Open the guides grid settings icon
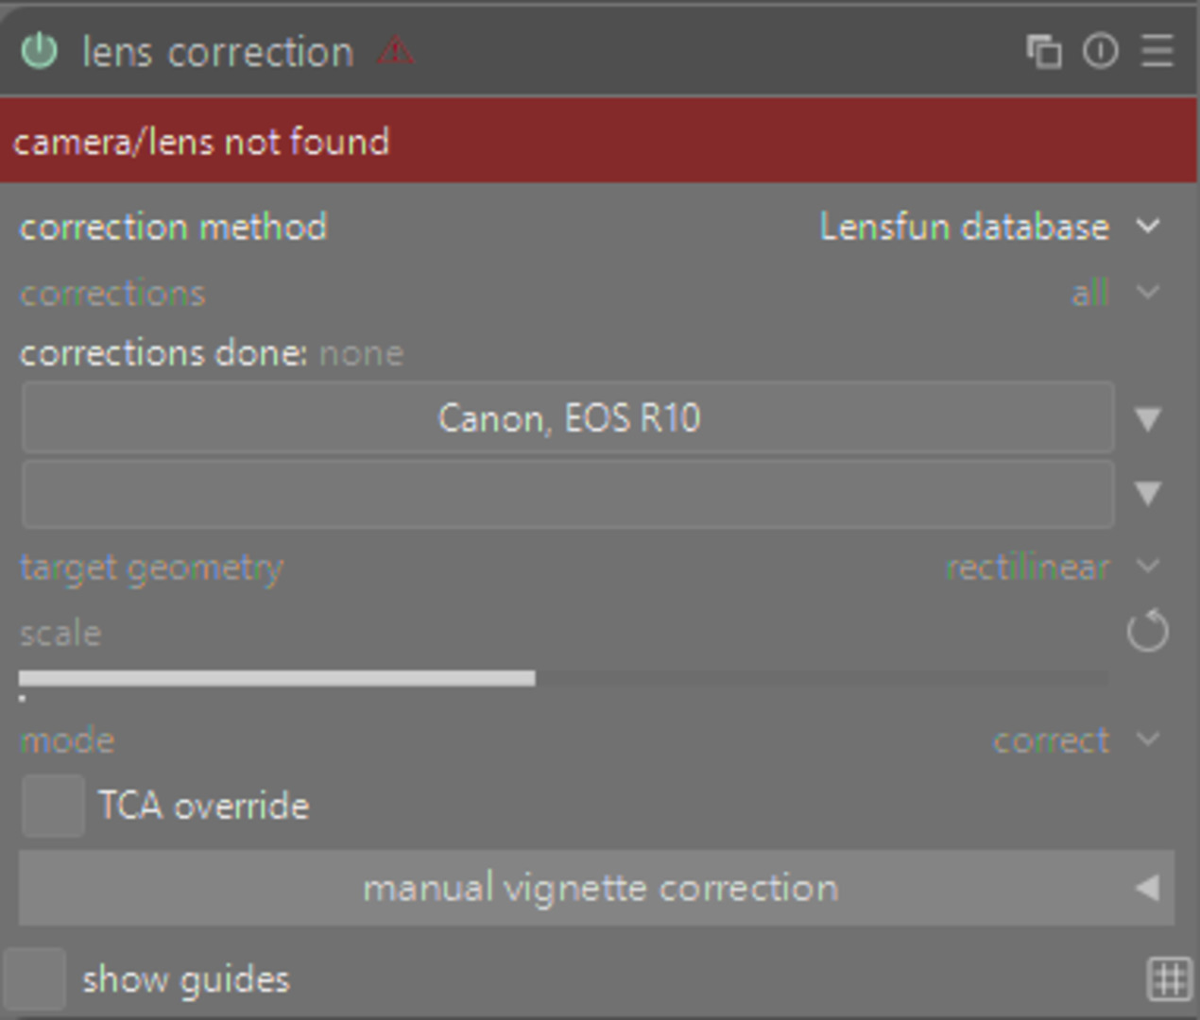 click(1169, 979)
